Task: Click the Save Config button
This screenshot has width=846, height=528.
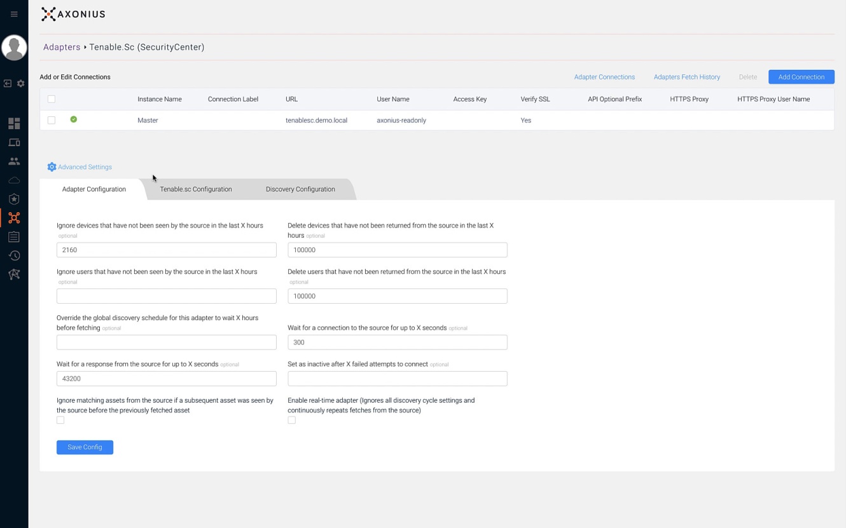Action: [85, 447]
